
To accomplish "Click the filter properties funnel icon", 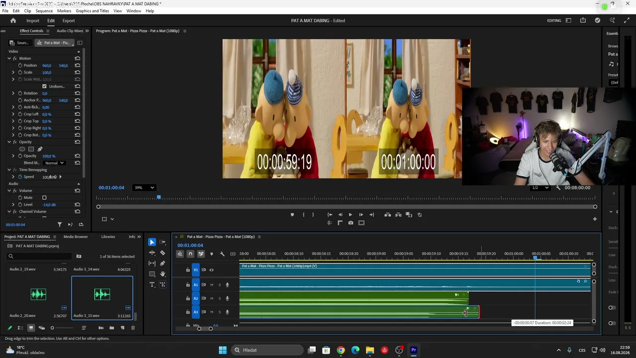I will (60, 224).
